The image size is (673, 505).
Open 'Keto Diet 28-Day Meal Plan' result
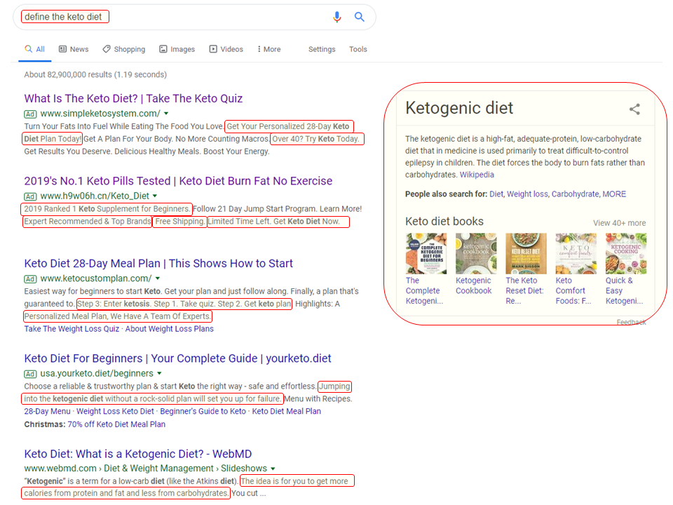click(158, 263)
